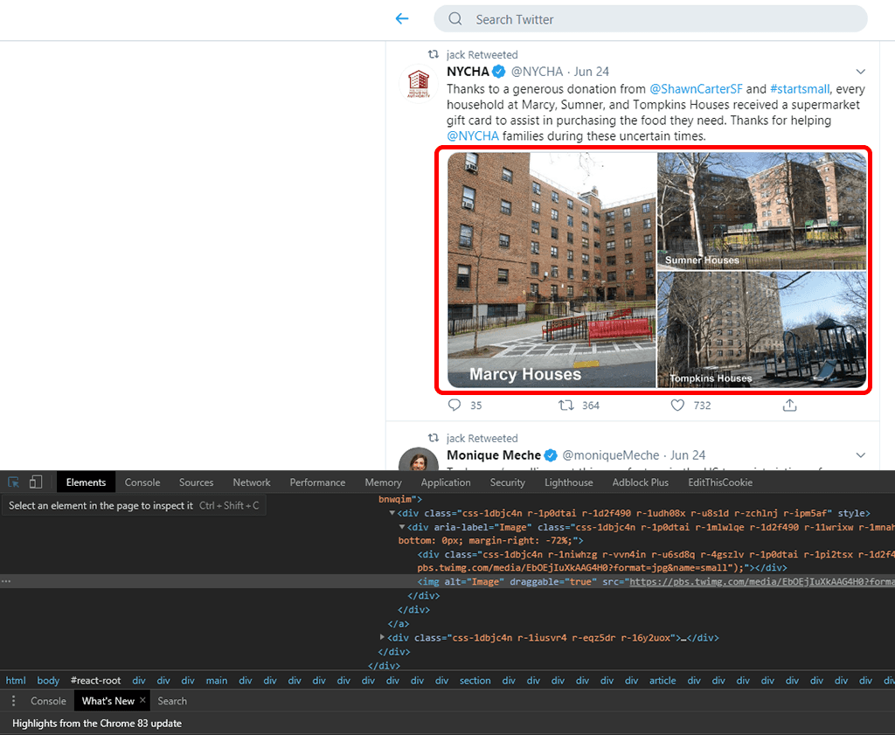
Task: Switch drawer to Console tab
Action: click(49, 701)
